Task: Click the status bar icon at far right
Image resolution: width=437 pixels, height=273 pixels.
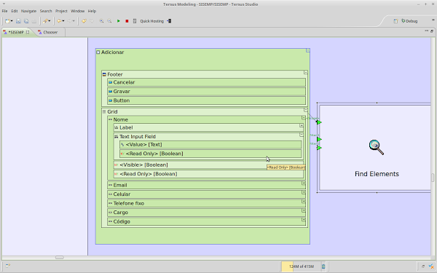Action: point(431,266)
